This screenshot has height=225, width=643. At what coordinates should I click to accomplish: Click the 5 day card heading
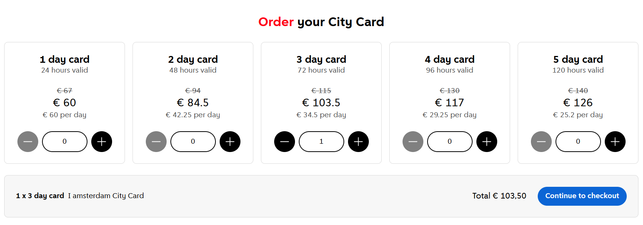pos(578,59)
